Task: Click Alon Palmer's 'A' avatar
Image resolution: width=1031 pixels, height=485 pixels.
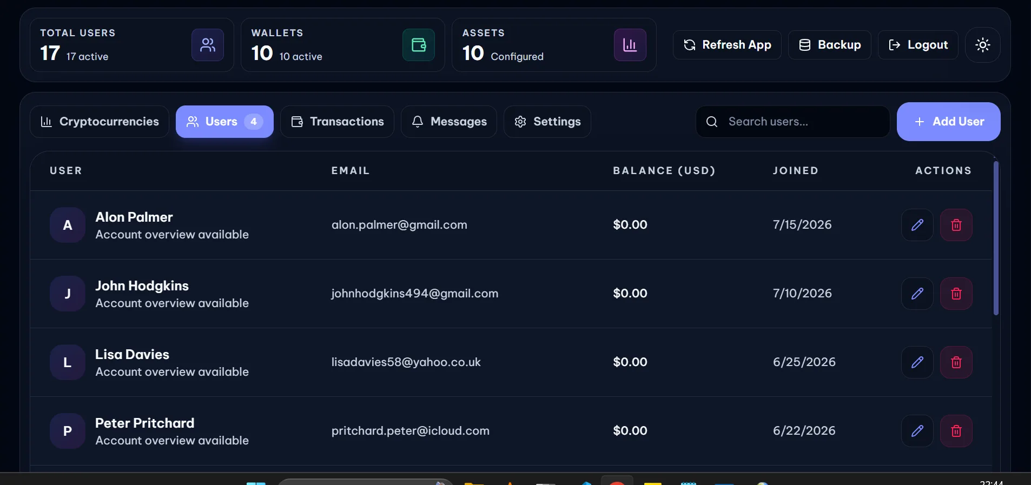Action: (68, 225)
